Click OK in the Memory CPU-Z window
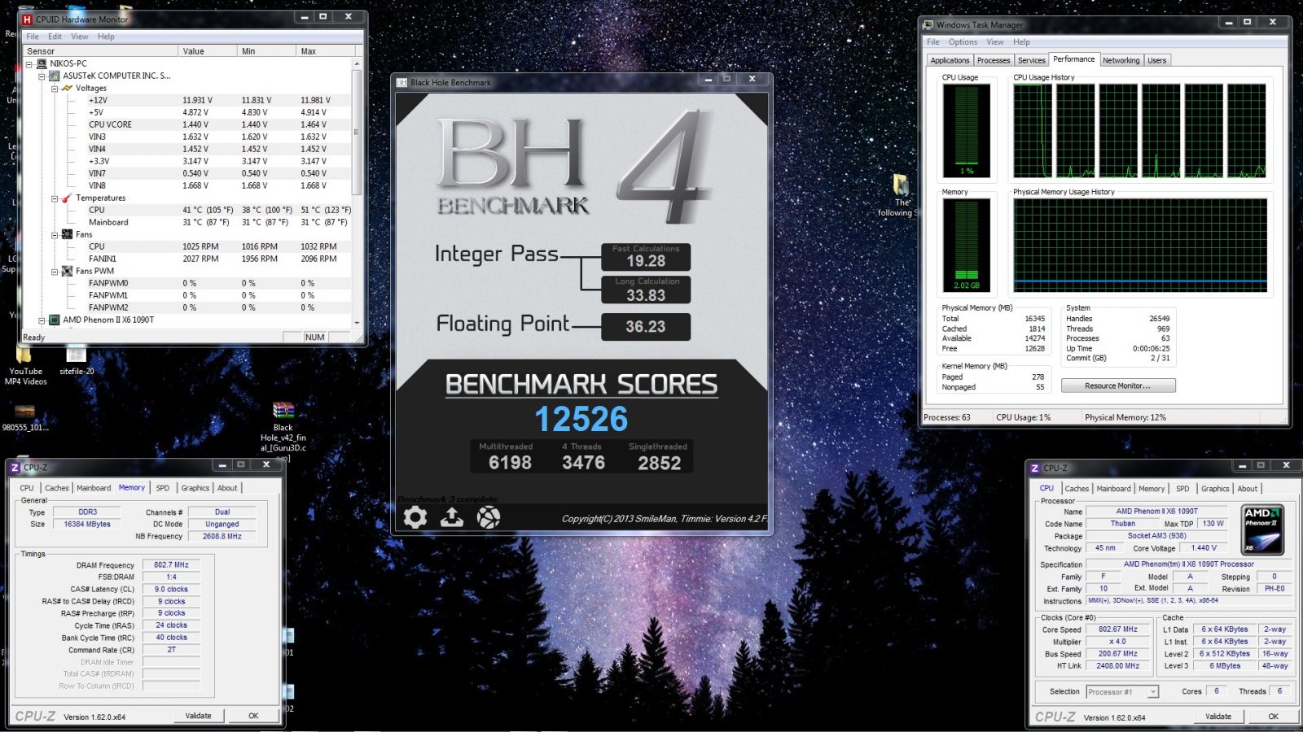This screenshot has width=1303, height=732. (x=253, y=716)
